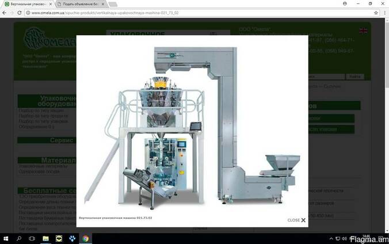This screenshot has height=244, width=389.
Task: Close the image lightbox with CLOSE X
Action: [296, 220]
